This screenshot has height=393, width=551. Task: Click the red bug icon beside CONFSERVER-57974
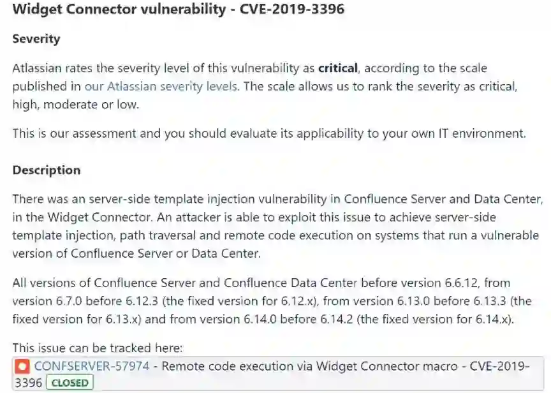23,366
